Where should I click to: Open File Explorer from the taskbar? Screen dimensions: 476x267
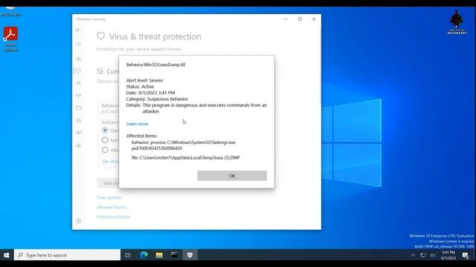159,255
